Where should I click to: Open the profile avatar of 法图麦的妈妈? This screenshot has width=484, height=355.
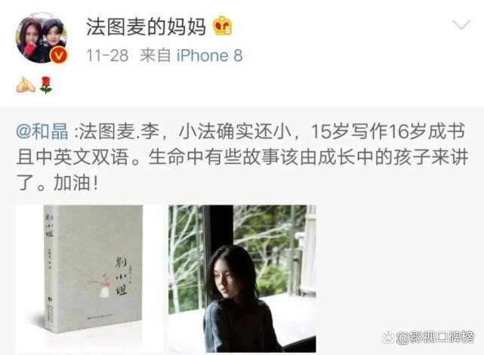(42, 38)
